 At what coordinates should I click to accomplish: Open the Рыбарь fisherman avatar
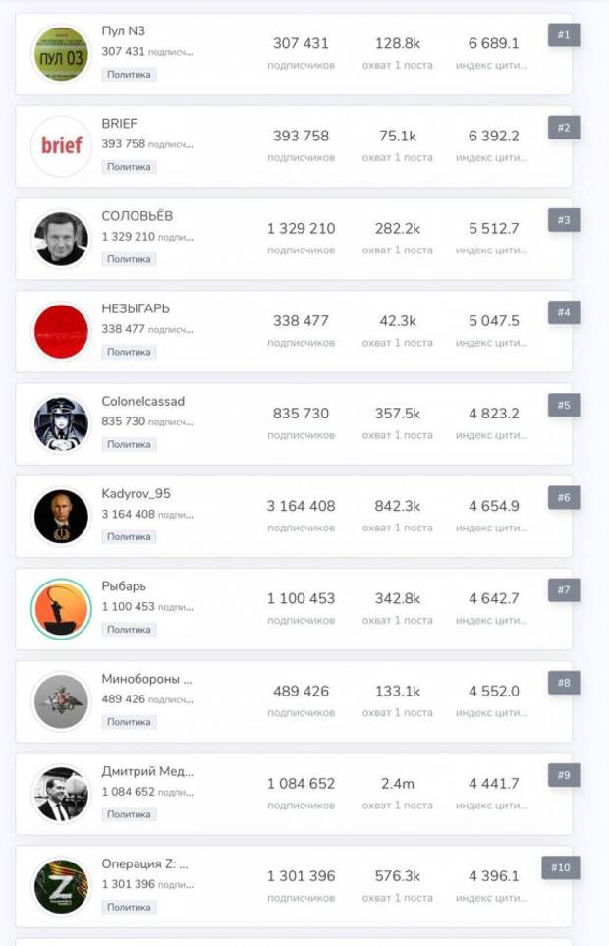(x=61, y=609)
